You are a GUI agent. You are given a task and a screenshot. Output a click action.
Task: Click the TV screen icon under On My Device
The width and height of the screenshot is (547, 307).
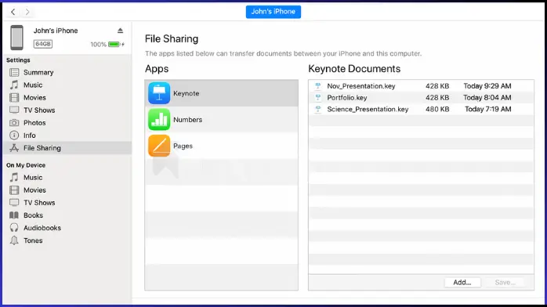pos(14,203)
